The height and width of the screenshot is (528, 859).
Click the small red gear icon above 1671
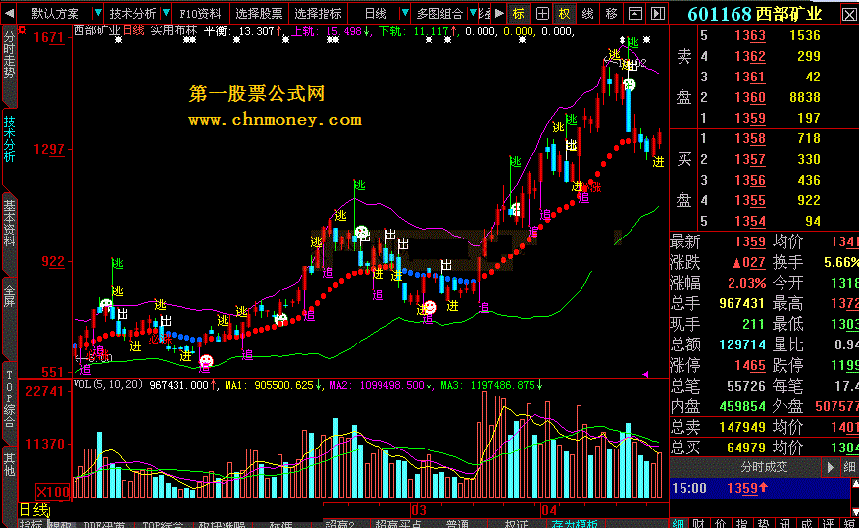(22, 30)
